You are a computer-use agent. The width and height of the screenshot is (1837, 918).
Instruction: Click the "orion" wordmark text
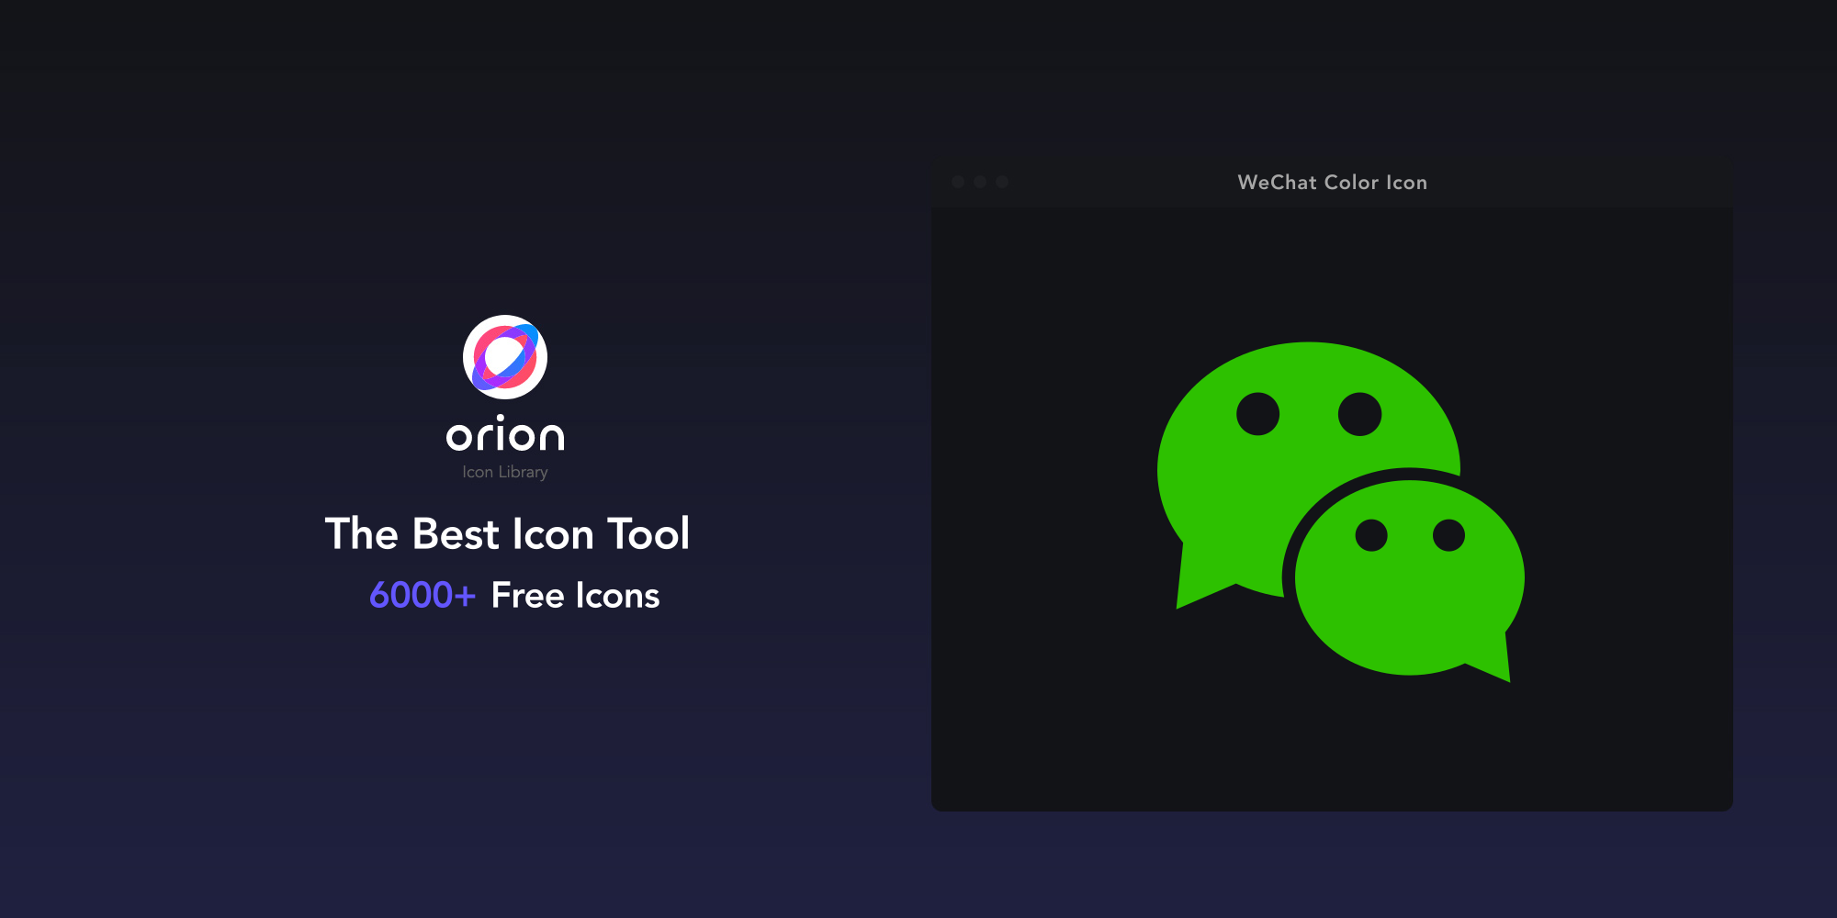[505, 435]
